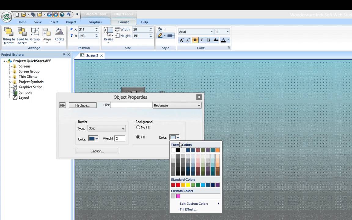352x220 pixels.
Task: Pick the red swatch in Standard Colors
Action: [178, 185]
